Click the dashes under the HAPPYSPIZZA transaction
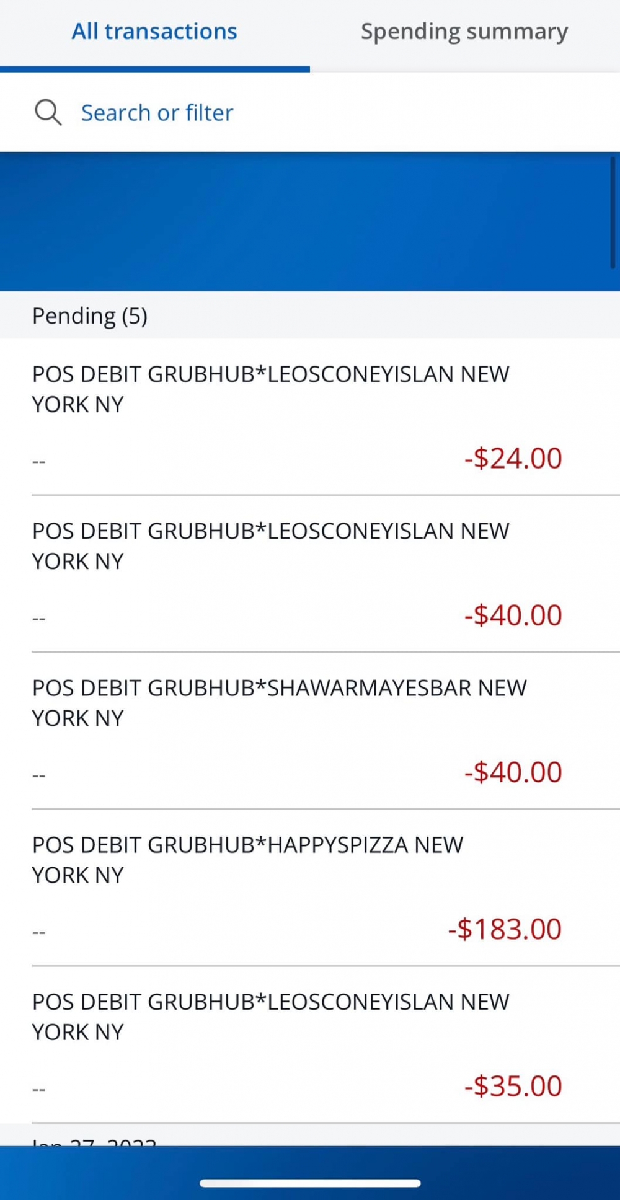This screenshot has height=1200, width=620. [x=39, y=932]
